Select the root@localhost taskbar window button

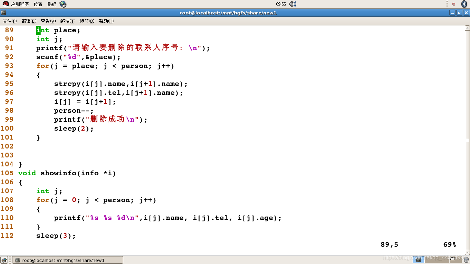(67, 260)
